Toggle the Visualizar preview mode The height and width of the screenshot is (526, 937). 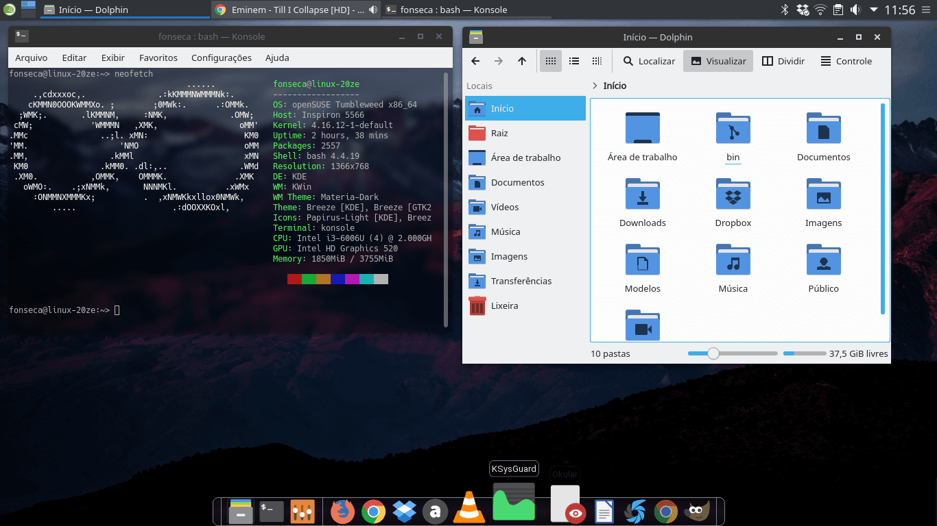tap(717, 60)
